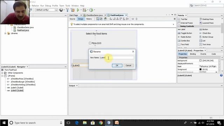Click the Clean and Build icon
Screen dimensions: 224x126
coord(72,10)
